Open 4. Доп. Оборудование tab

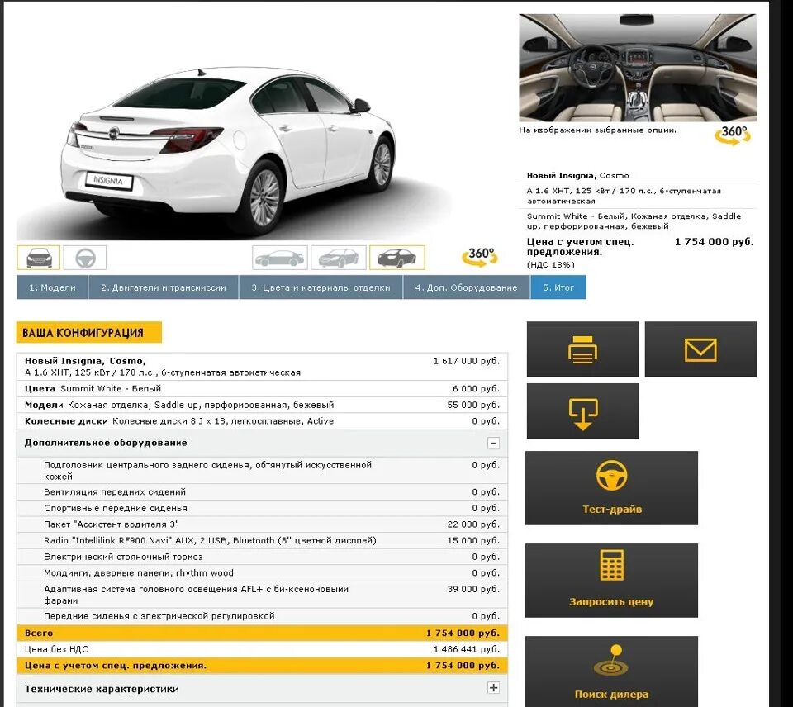tap(466, 287)
